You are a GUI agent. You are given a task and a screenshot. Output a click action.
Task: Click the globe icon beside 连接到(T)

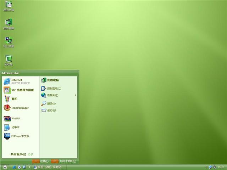coord(44,95)
